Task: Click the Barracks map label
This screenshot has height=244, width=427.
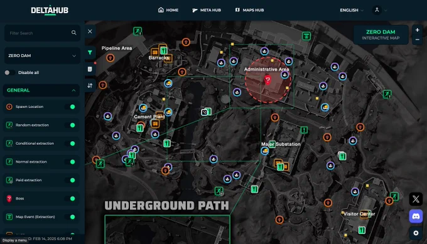Action: pos(159,58)
